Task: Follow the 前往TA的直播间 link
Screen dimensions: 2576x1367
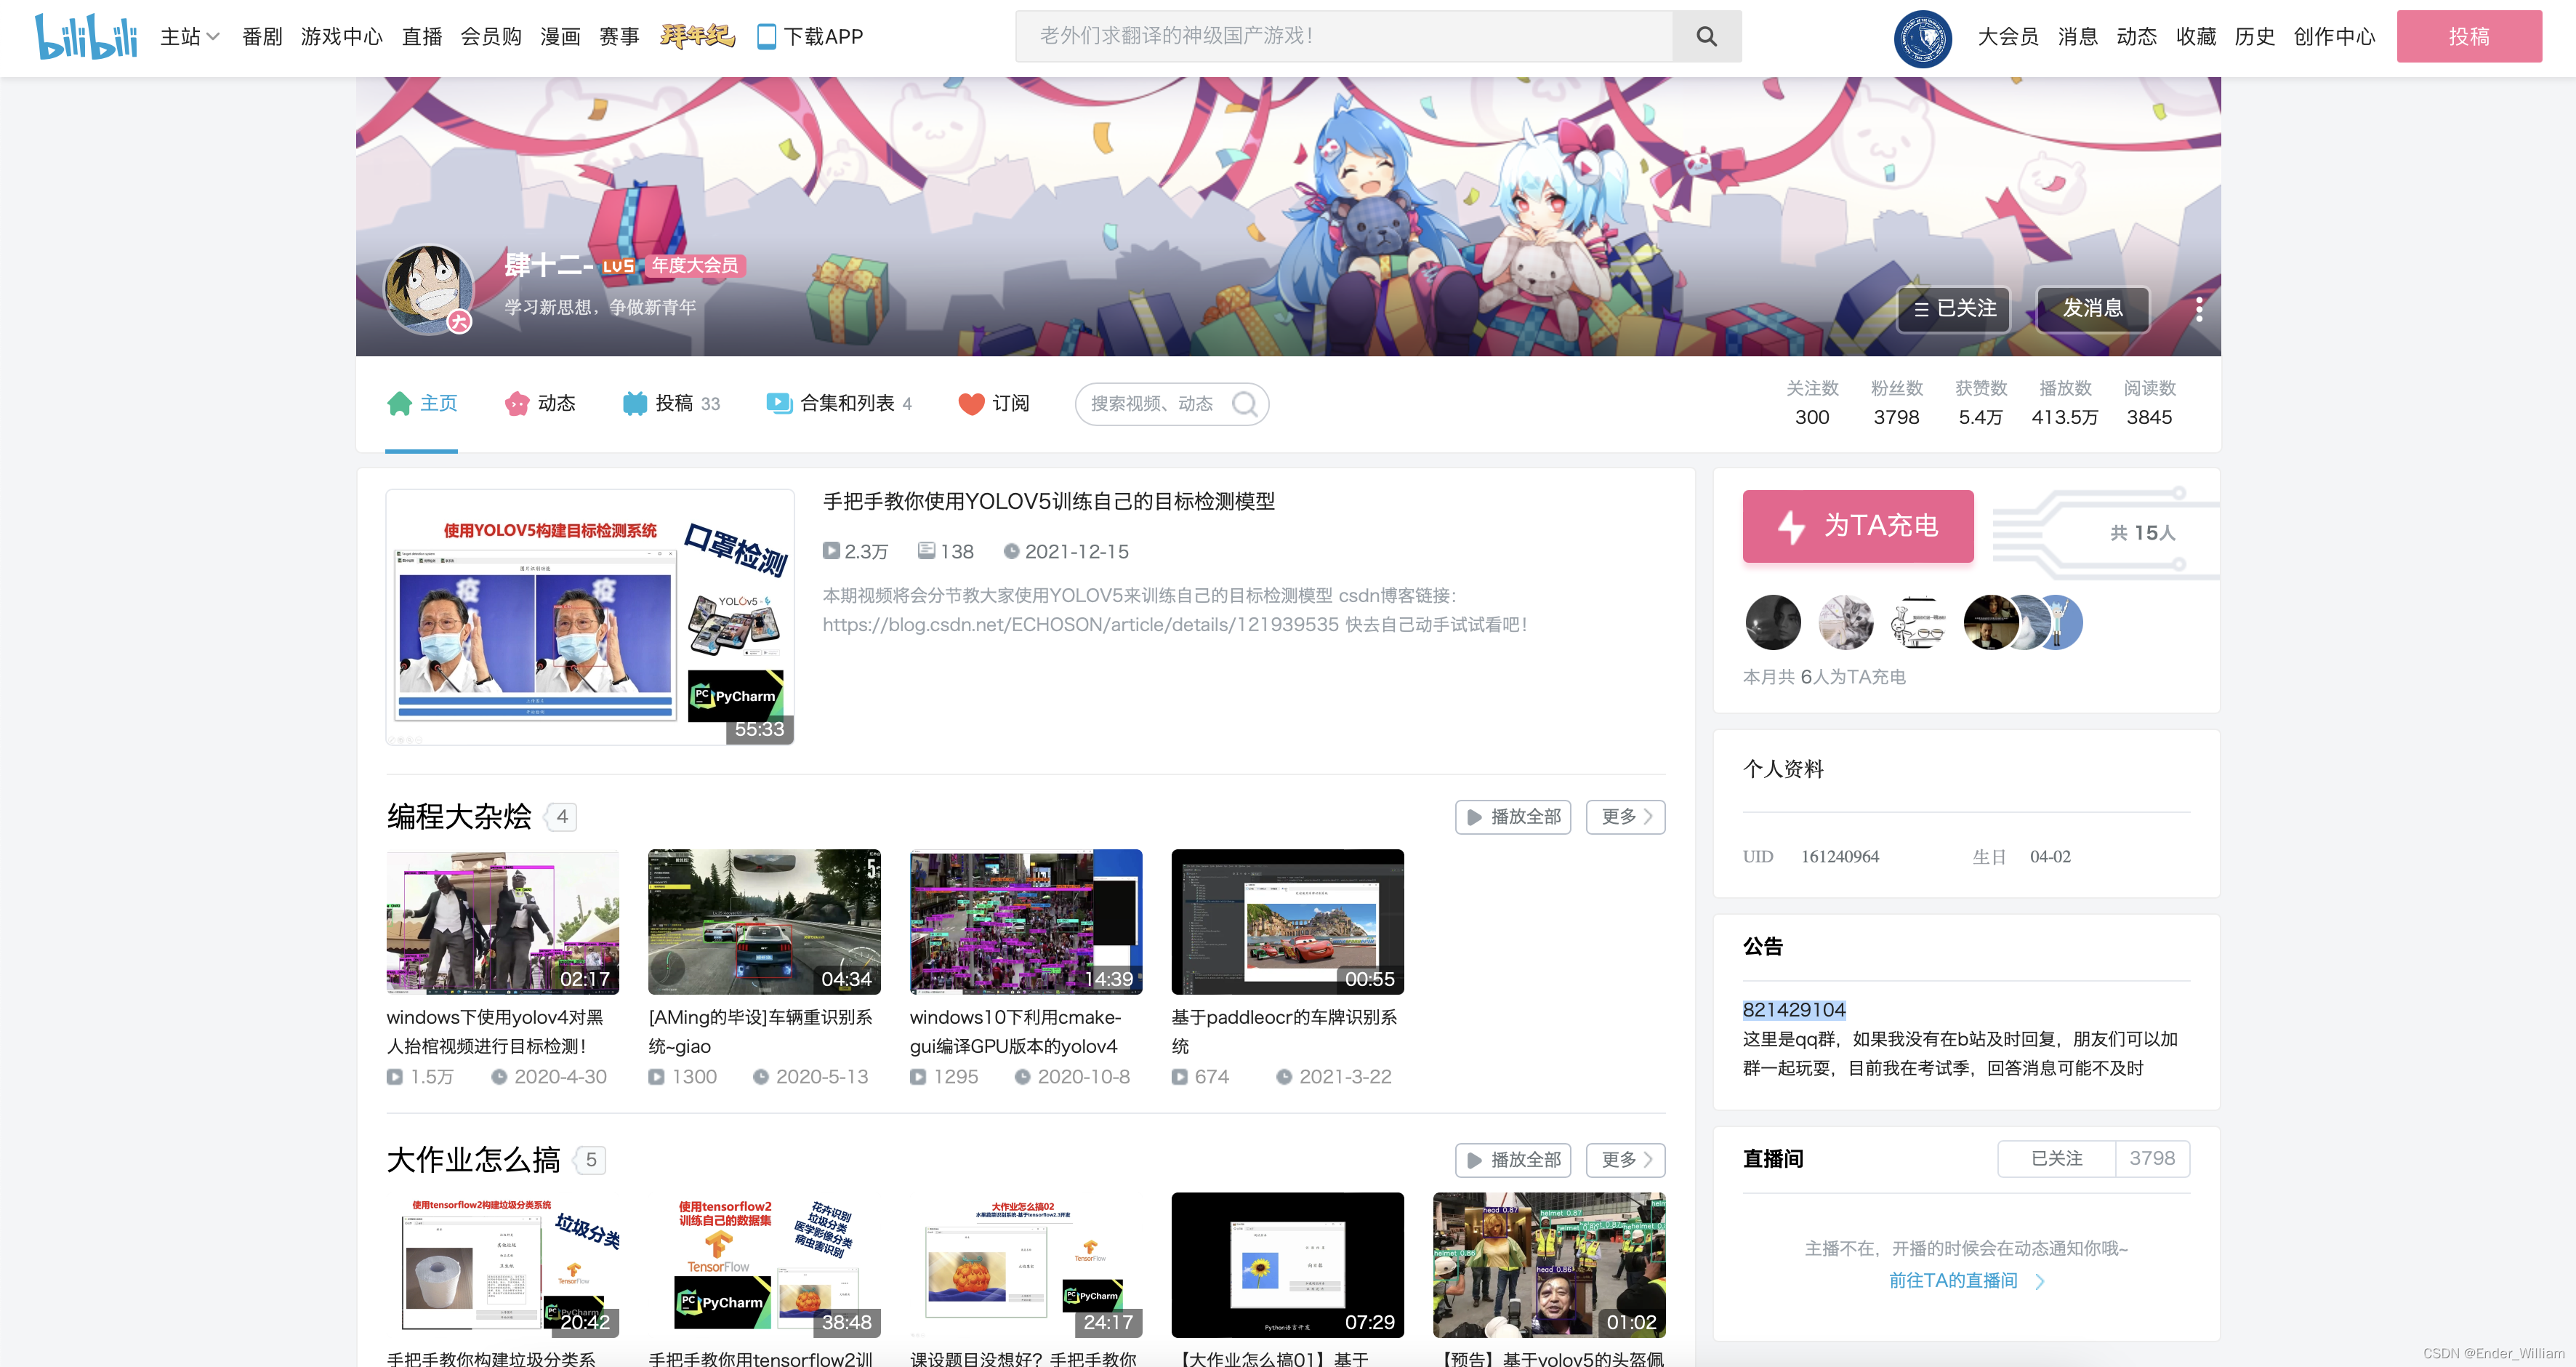Action: (x=1954, y=1280)
